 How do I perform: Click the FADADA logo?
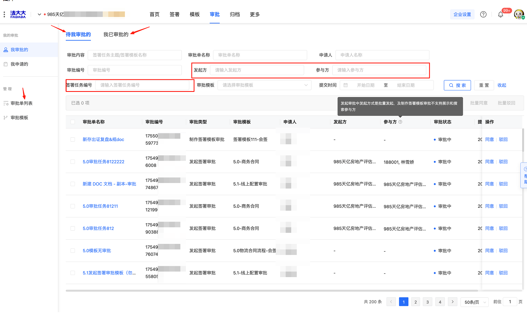(18, 14)
